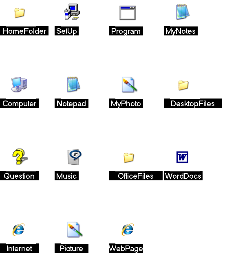Click the "Question" label
This screenshot has width=236, height=265.
coord(19,176)
